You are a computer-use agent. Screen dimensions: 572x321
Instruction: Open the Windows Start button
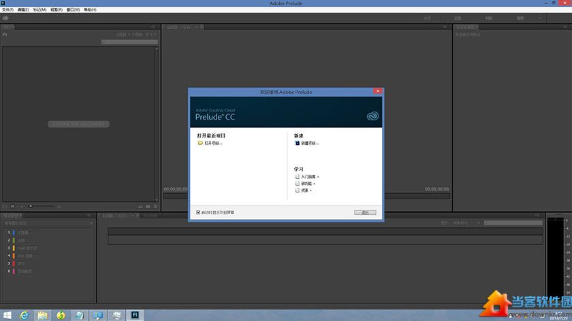[x=7, y=315]
